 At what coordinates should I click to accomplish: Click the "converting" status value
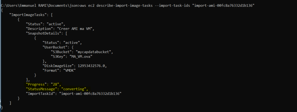click(74, 89)
